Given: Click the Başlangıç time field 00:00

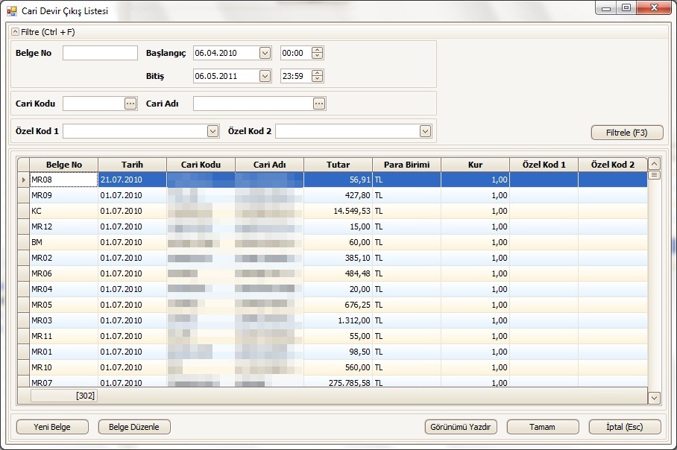Looking at the screenshot, I should (x=296, y=53).
